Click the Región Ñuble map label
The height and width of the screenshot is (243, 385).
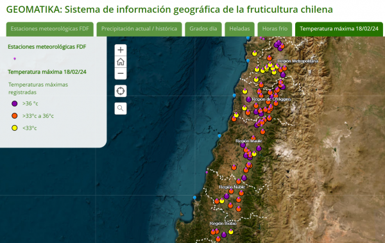coord(232,187)
